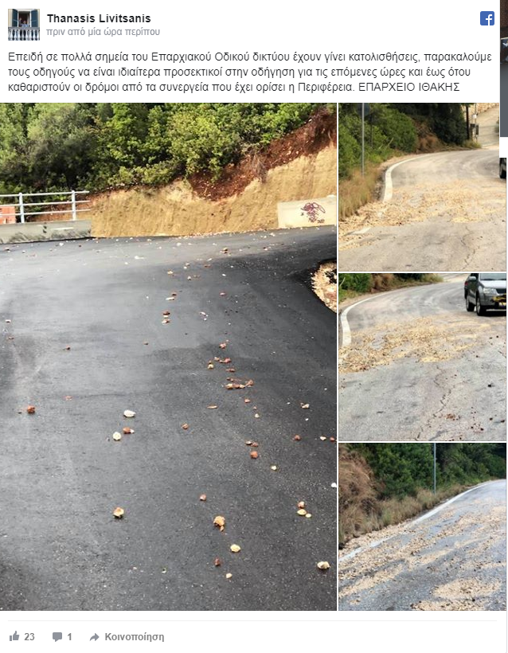
Task: Open top-right photo of curved road debris
Action: click(x=422, y=187)
